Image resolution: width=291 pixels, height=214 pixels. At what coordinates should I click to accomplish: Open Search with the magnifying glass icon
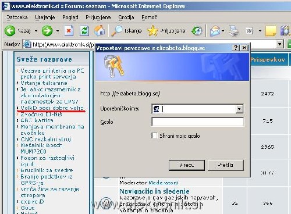[116, 31]
